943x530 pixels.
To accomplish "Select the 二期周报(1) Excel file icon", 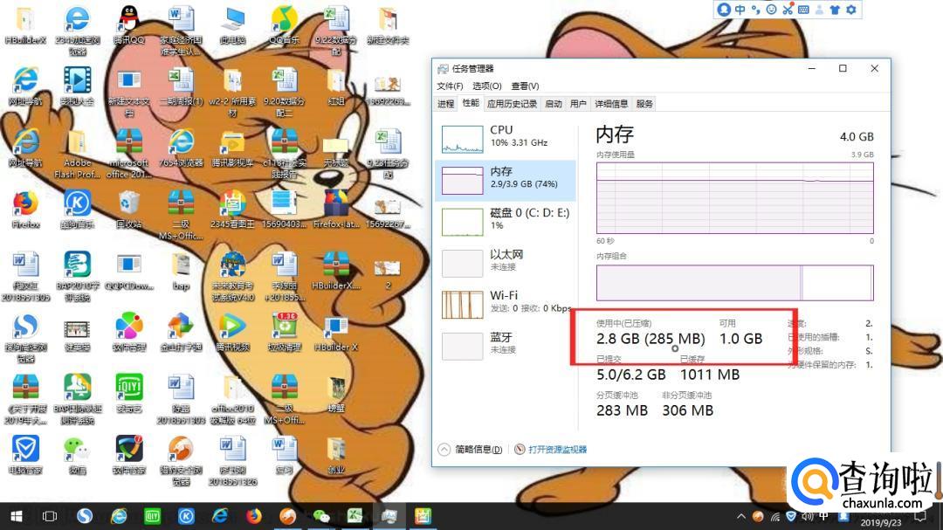I will [181, 87].
